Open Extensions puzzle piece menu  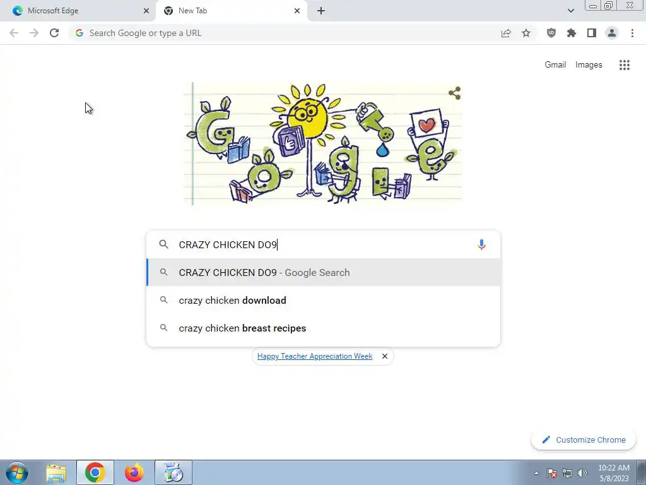coord(572,33)
